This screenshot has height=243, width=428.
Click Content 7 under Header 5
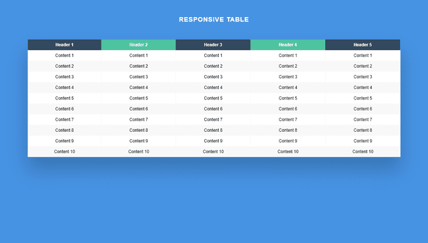point(363,120)
